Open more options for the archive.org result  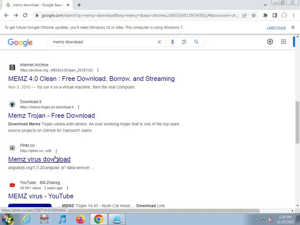pos(98,70)
